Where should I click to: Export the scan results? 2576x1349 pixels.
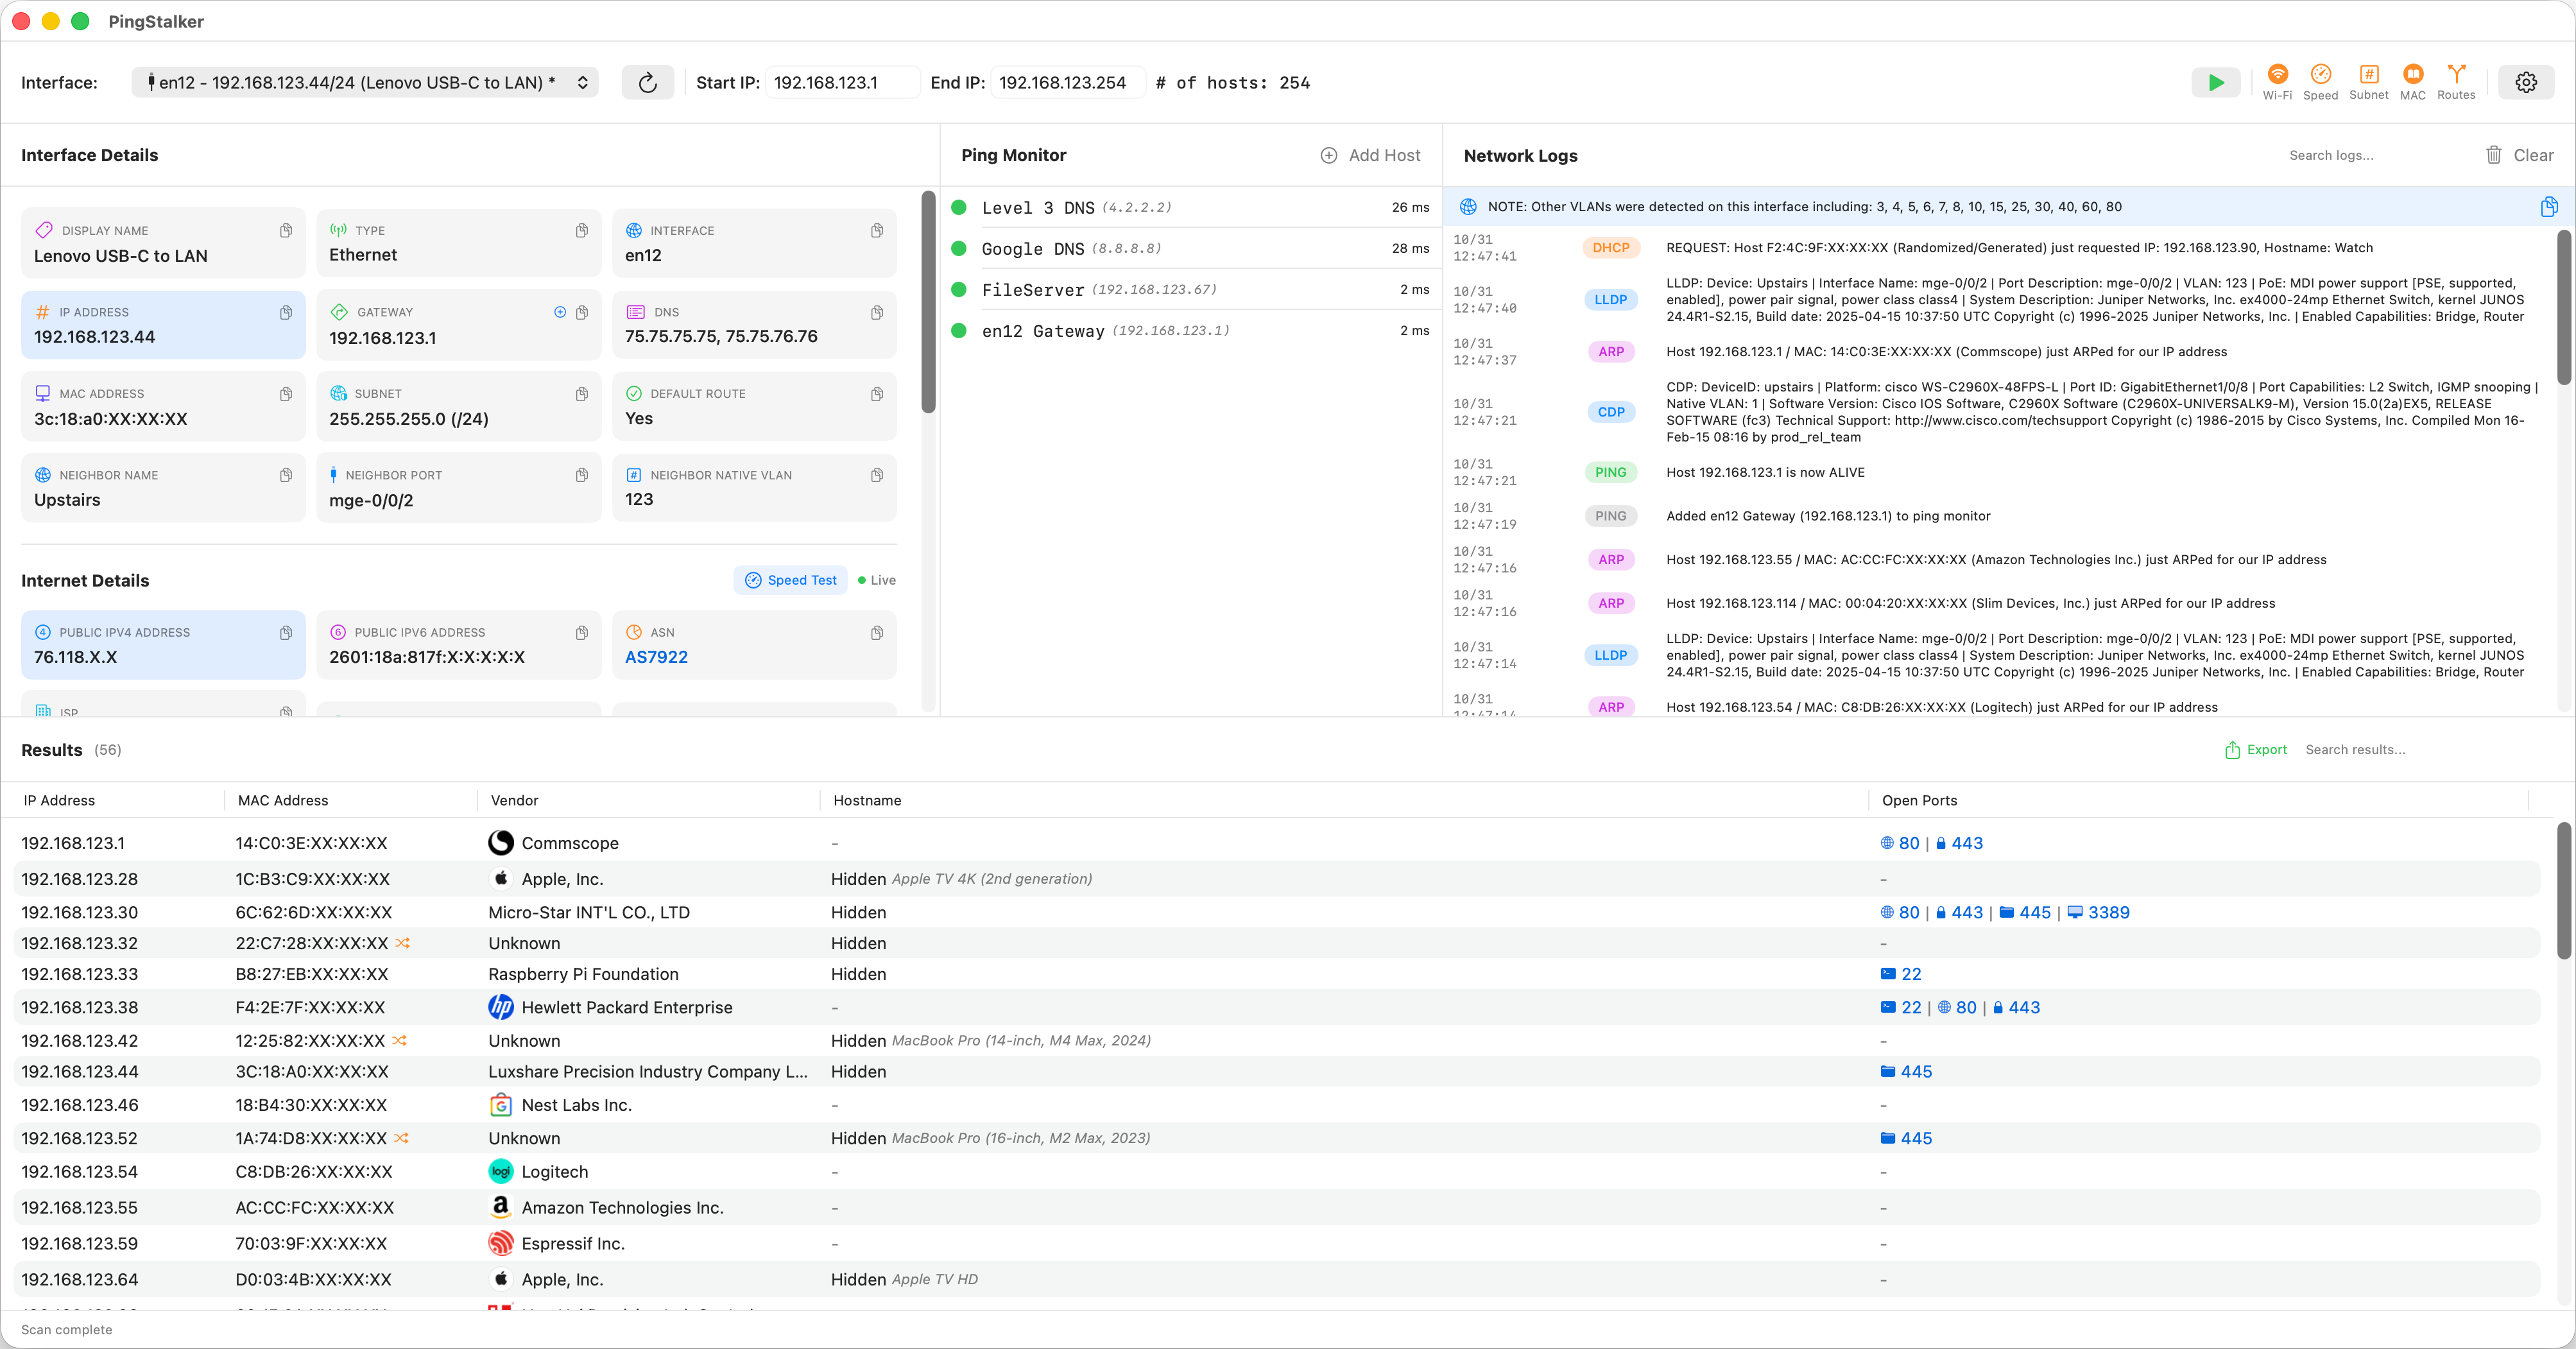(x=2255, y=749)
